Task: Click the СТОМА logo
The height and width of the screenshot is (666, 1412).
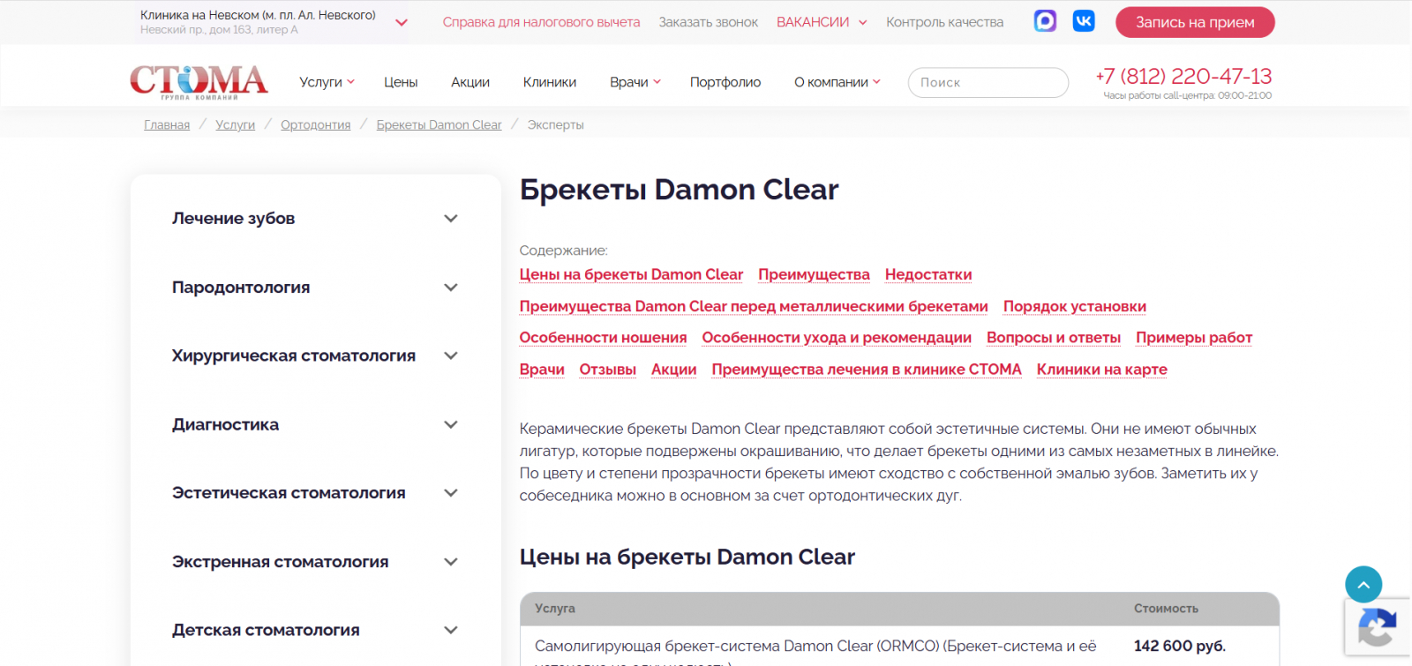Action: click(199, 82)
